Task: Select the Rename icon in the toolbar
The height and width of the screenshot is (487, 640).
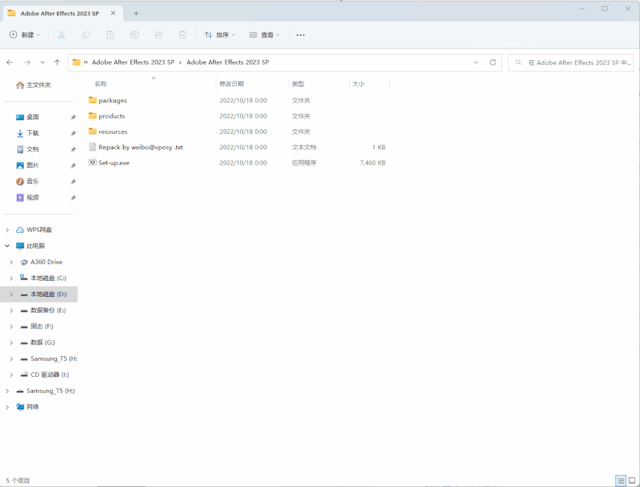Action: pyautogui.click(x=134, y=35)
